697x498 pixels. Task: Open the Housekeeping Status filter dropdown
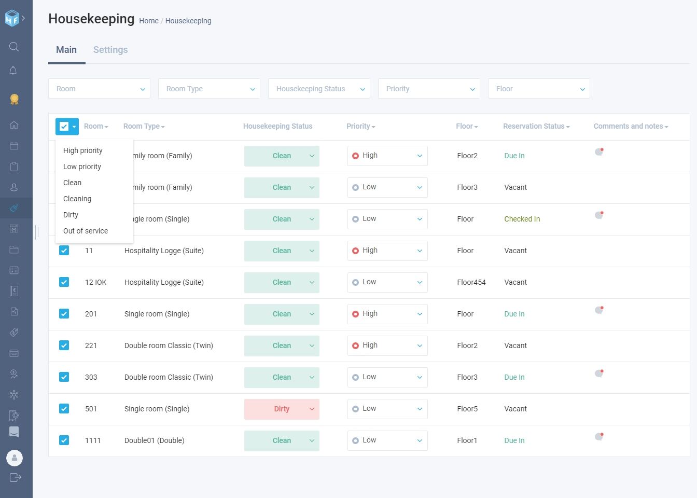(319, 89)
